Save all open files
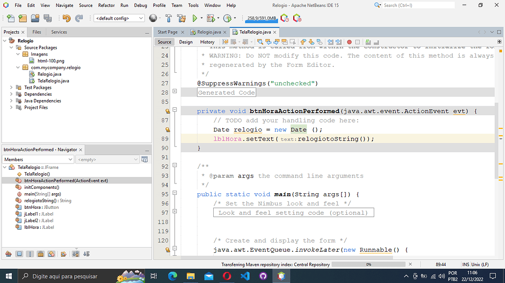This screenshot has height=283, width=505. 47,18
